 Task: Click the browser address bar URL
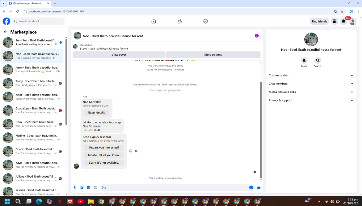click(x=57, y=11)
